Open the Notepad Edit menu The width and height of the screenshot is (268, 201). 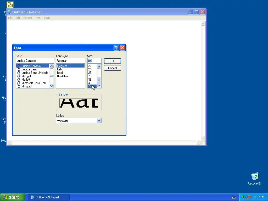(x=18, y=18)
